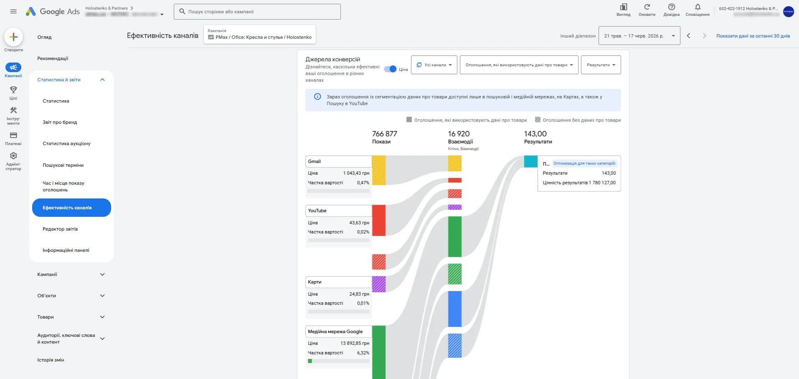Go to next date range arrow
The height and width of the screenshot is (379, 799).
click(x=704, y=36)
